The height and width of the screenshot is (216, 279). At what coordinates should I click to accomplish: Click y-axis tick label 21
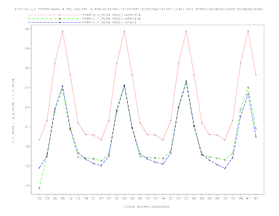pos(27,127)
